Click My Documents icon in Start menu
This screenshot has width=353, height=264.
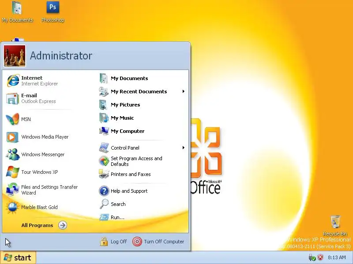click(104, 78)
